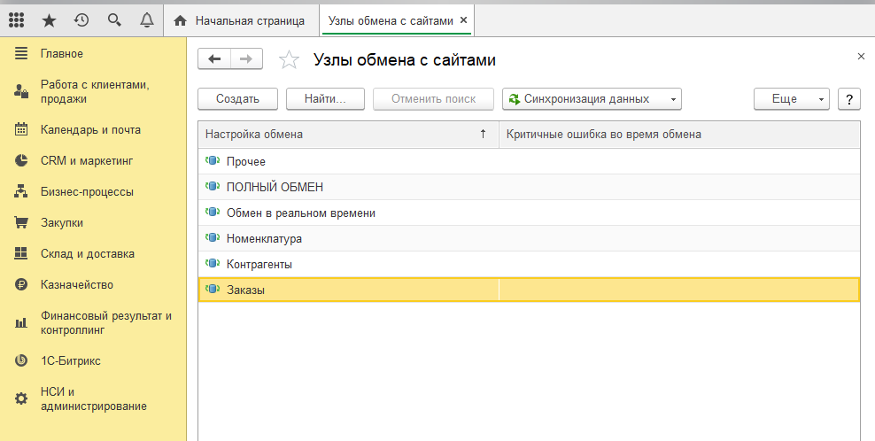Open the Еще dropdown menu
Screen dimensions: 875x441
click(792, 99)
